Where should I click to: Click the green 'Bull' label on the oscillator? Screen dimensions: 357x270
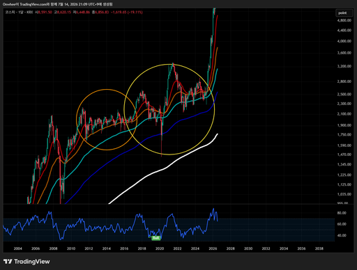click(156, 238)
